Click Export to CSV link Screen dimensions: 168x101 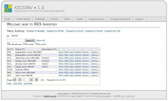(x=112, y=31)
